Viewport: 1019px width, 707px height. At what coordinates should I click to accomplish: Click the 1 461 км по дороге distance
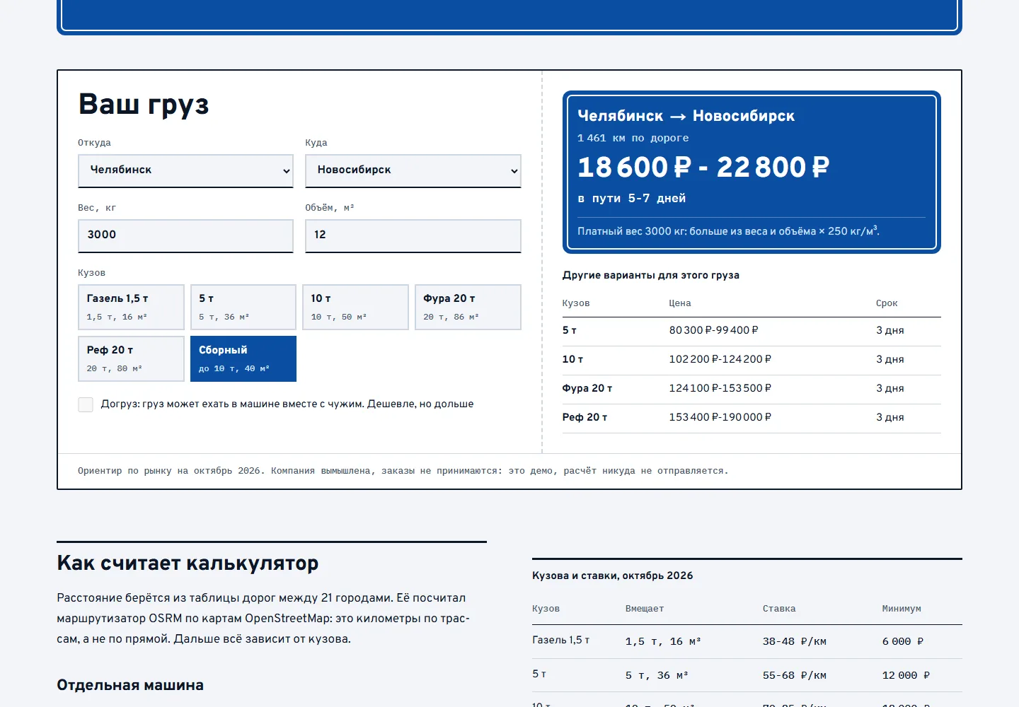click(x=633, y=138)
